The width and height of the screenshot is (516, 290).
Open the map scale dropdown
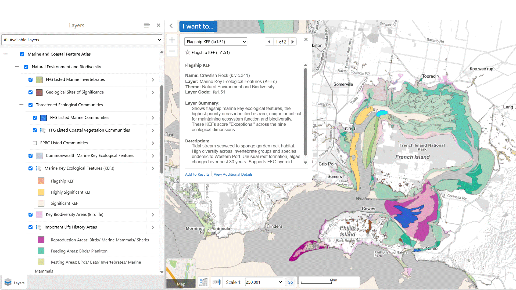[x=264, y=282]
